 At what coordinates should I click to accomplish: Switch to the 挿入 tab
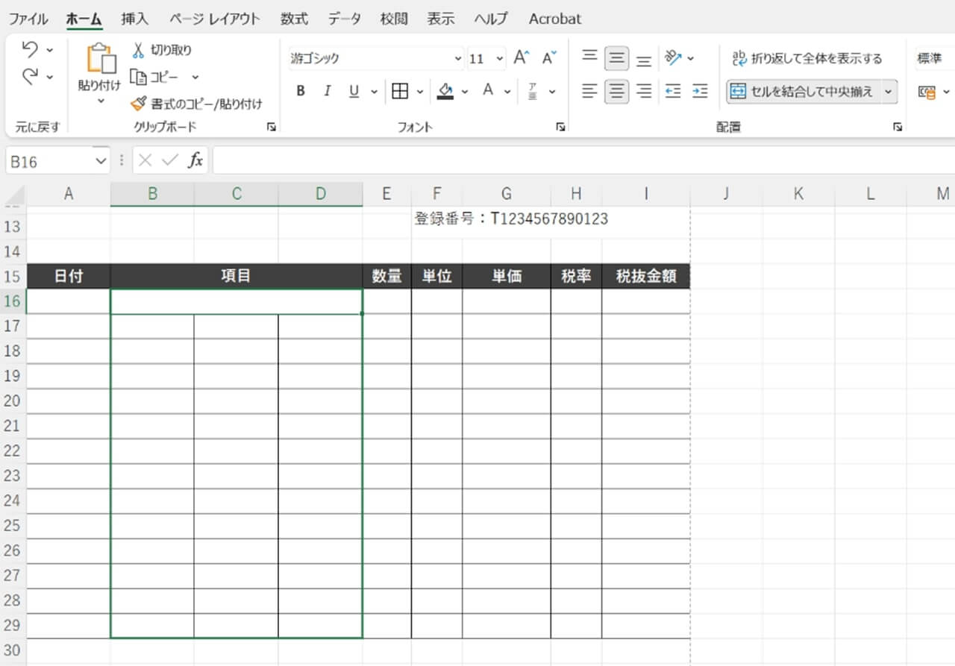135,19
